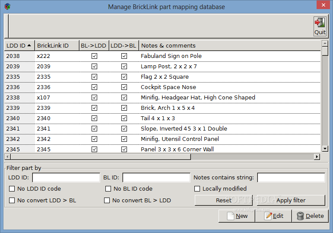The image size is (333, 233).
Task: Select the Lamp Post, 2 x 2 x 7 note
Action: click(x=168, y=66)
